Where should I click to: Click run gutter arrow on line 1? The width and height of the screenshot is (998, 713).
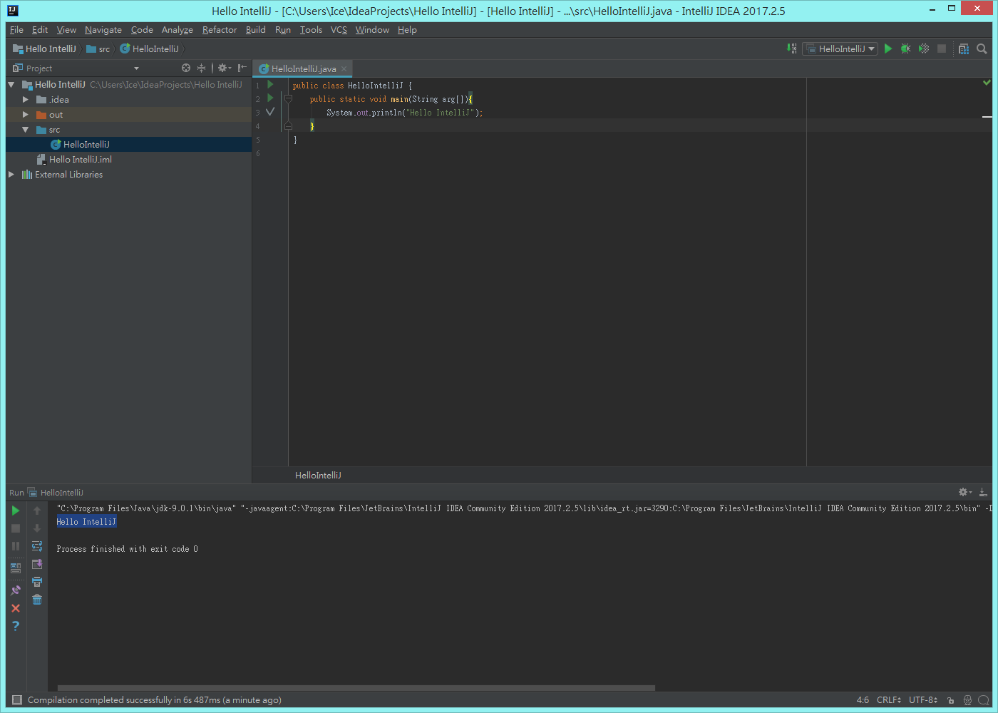270,84
